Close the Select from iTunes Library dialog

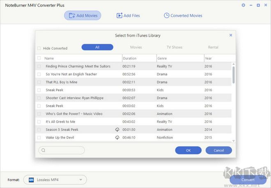[x=231, y=36]
